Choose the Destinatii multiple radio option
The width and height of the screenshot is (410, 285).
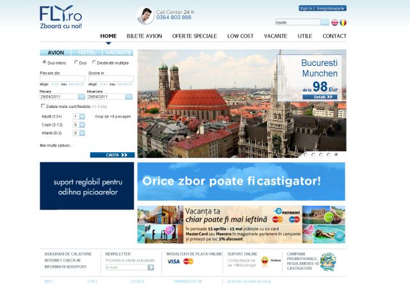pyautogui.click(x=94, y=63)
